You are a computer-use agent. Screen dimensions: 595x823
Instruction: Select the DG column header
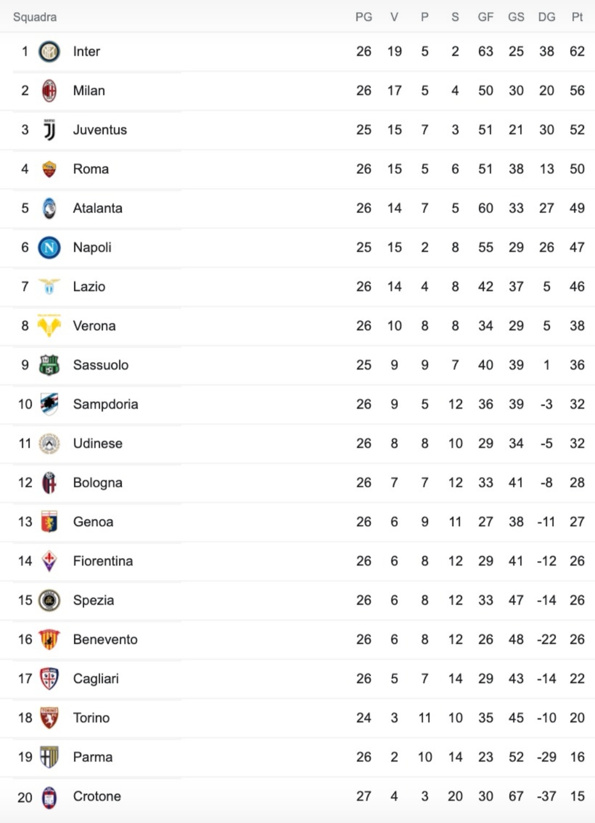547,17
